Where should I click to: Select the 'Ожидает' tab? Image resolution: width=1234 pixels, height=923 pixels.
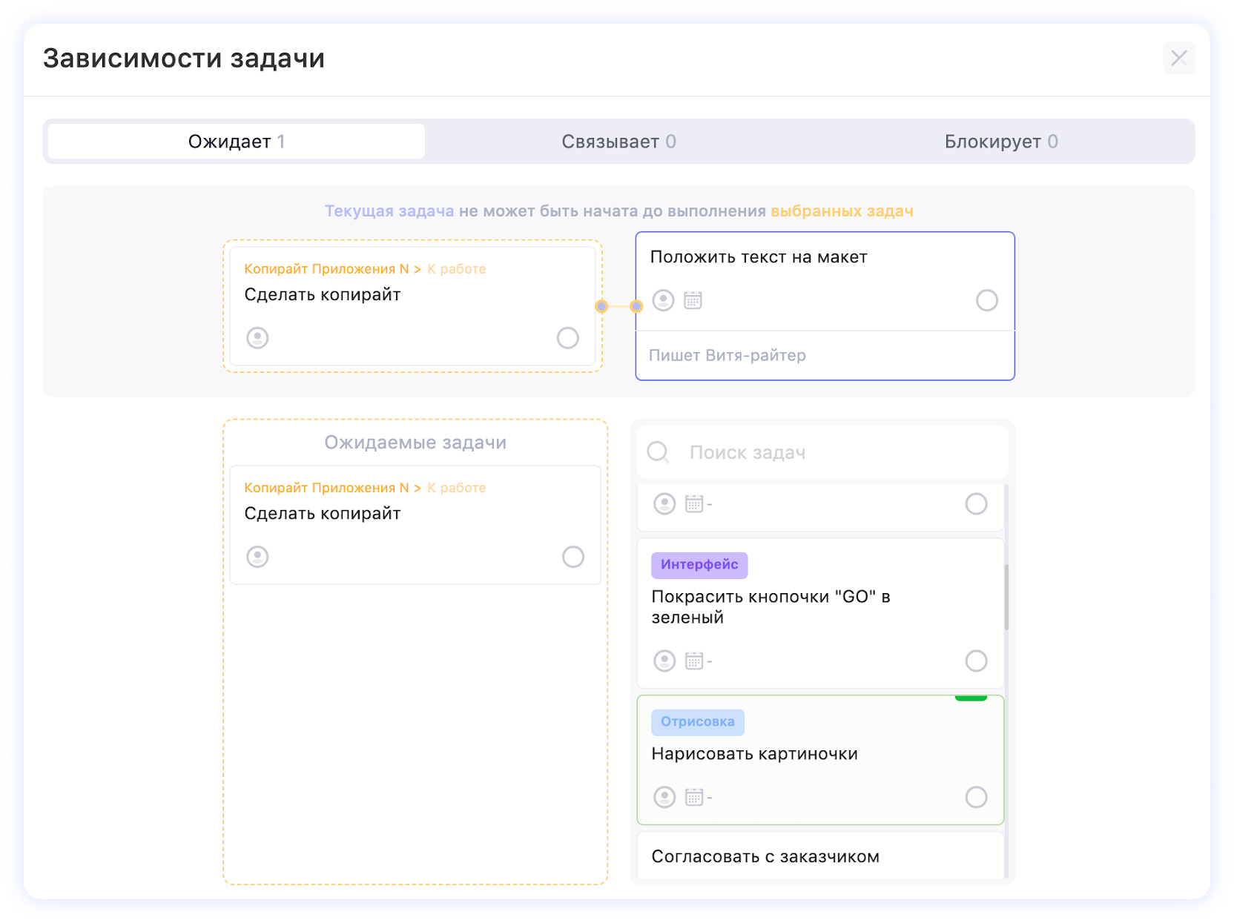tap(236, 142)
